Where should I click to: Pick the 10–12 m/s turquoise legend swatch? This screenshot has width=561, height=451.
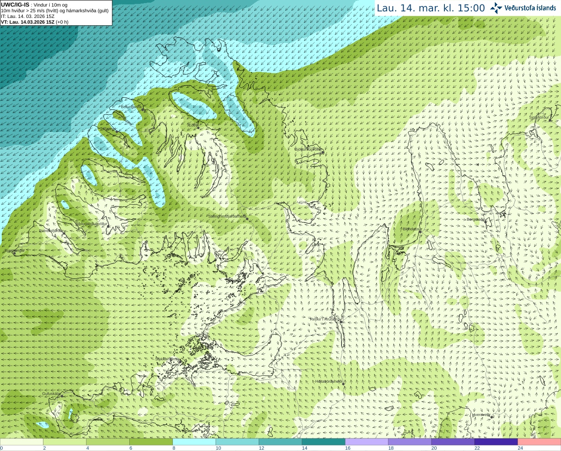[x=237, y=442]
